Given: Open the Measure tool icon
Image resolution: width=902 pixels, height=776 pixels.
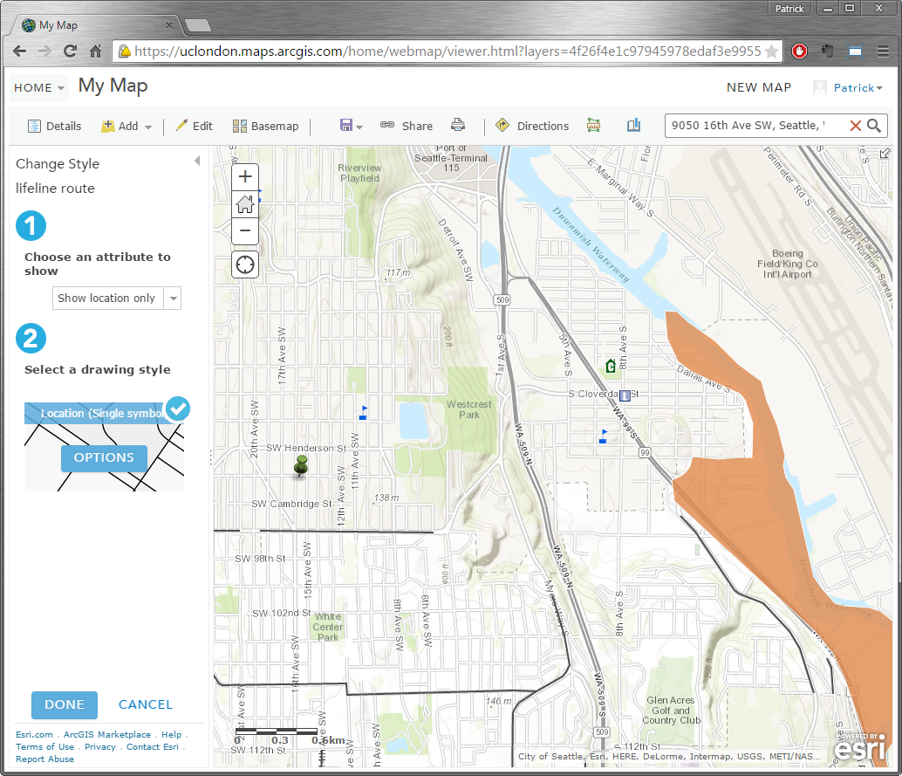Looking at the screenshot, I should [x=594, y=126].
